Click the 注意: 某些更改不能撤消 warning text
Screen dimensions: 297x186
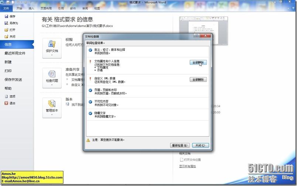coord(108,140)
